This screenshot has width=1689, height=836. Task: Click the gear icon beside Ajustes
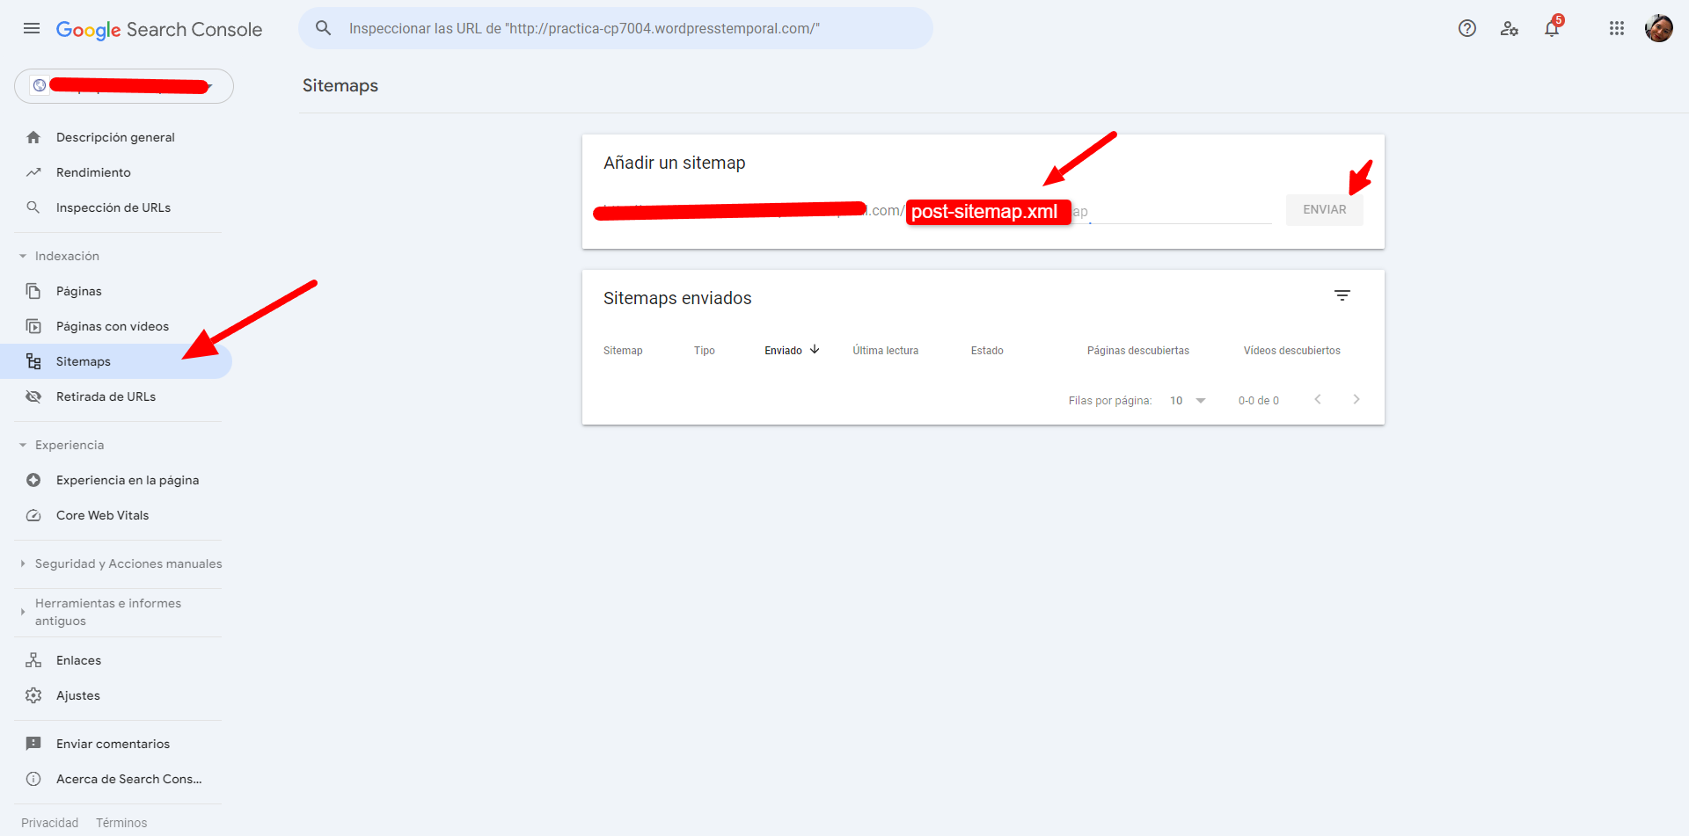pos(33,695)
